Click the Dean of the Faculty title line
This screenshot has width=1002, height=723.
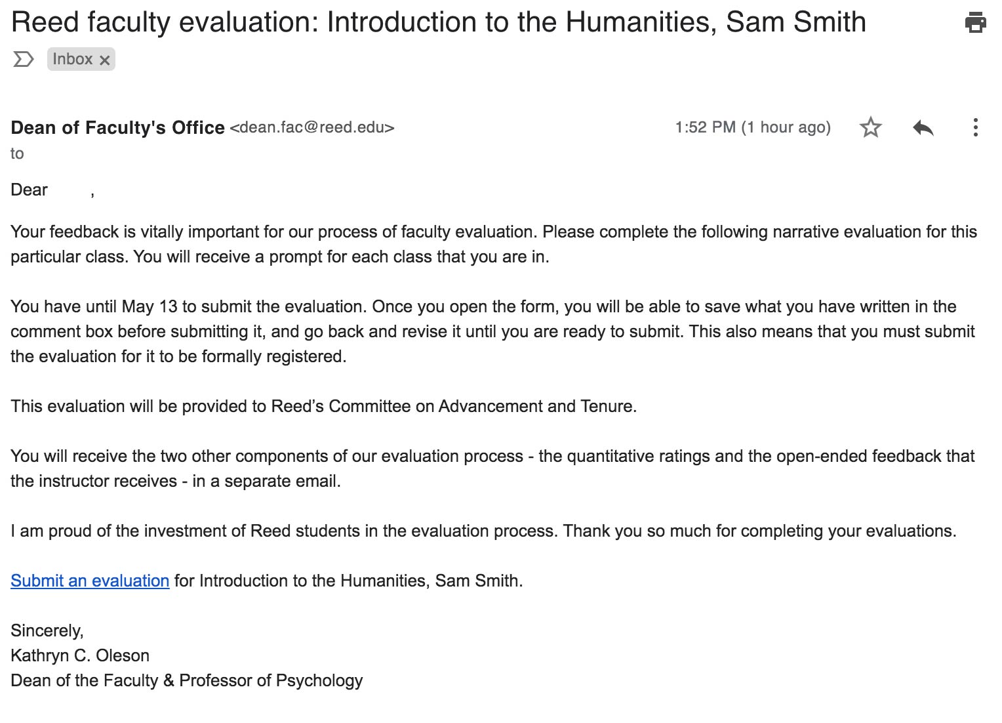(x=186, y=680)
